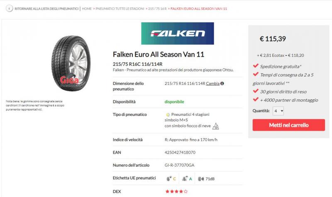Open the 215 / 75 16 R breadcrumb
The image size is (332, 197).
tap(157, 9)
